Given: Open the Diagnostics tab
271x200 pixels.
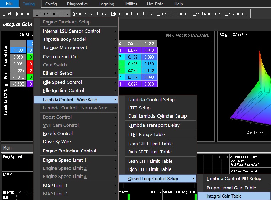Looking at the screenshot, I should [x=77, y=4].
